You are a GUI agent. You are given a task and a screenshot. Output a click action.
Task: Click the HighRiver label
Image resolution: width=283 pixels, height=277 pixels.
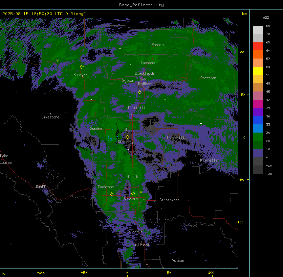[141, 244]
